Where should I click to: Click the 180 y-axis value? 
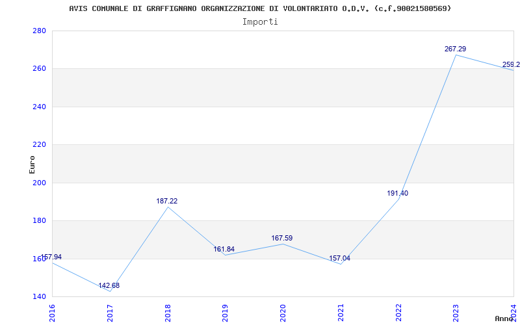[x=39, y=220]
